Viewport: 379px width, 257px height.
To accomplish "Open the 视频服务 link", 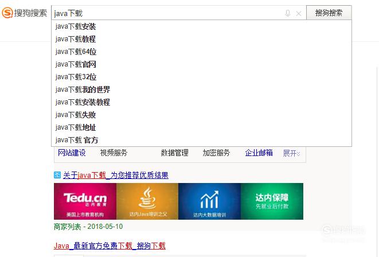I will (114, 153).
